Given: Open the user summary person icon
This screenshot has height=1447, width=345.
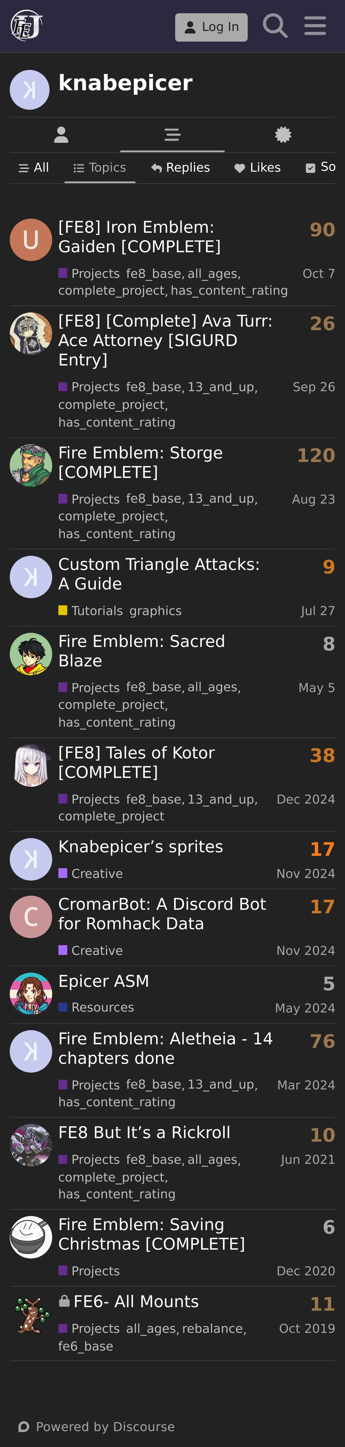Looking at the screenshot, I should click(x=61, y=135).
